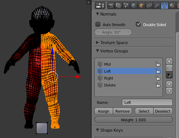The height and width of the screenshot is (138, 179).
Task: Click the Remove button
Action: pyautogui.click(x=122, y=111)
